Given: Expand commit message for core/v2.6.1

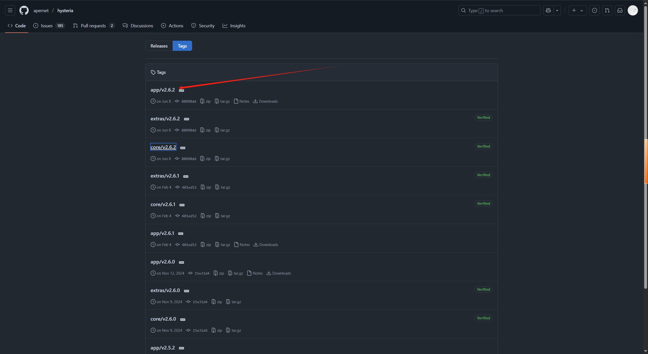Looking at the screenshot, I should (x=182, y=205).
